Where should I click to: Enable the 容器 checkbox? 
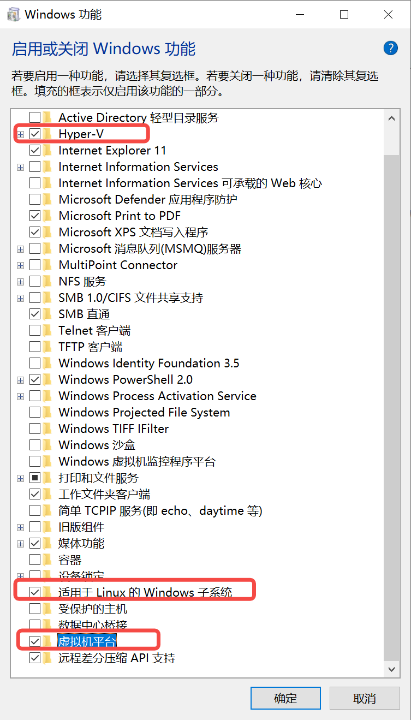pos(35,560)
